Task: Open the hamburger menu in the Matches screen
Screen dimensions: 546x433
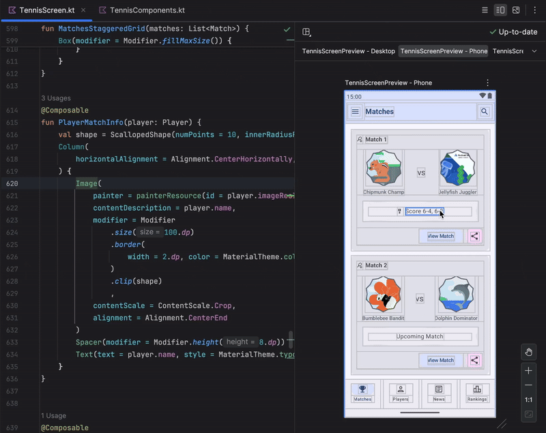Action: tap(355, 111)
